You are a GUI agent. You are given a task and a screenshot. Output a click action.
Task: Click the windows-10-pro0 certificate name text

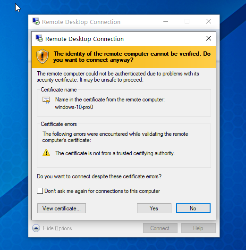[x=74, y=107]
